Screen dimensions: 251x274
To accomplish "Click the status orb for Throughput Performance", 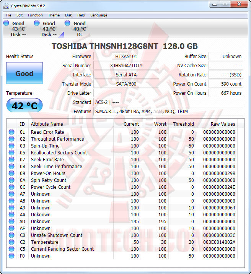I will click(11, 139).
